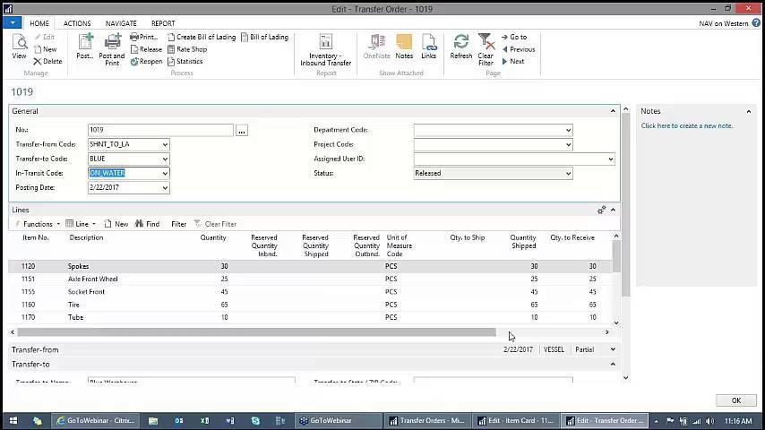Select the Axle Front Wheel description

pos(92,279)
